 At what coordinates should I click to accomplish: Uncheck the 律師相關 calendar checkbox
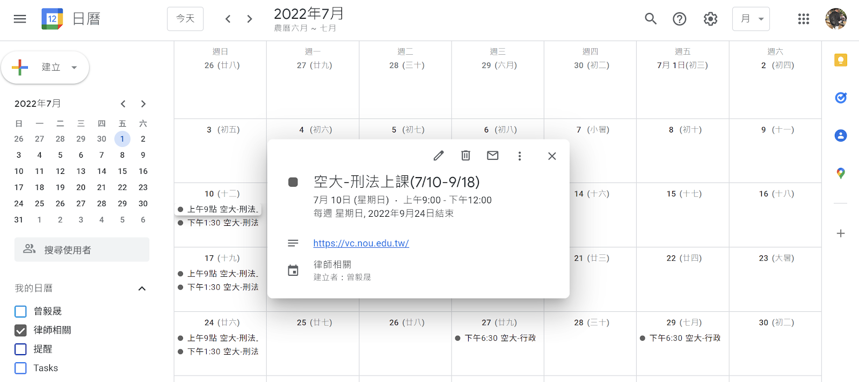point(21,330)
